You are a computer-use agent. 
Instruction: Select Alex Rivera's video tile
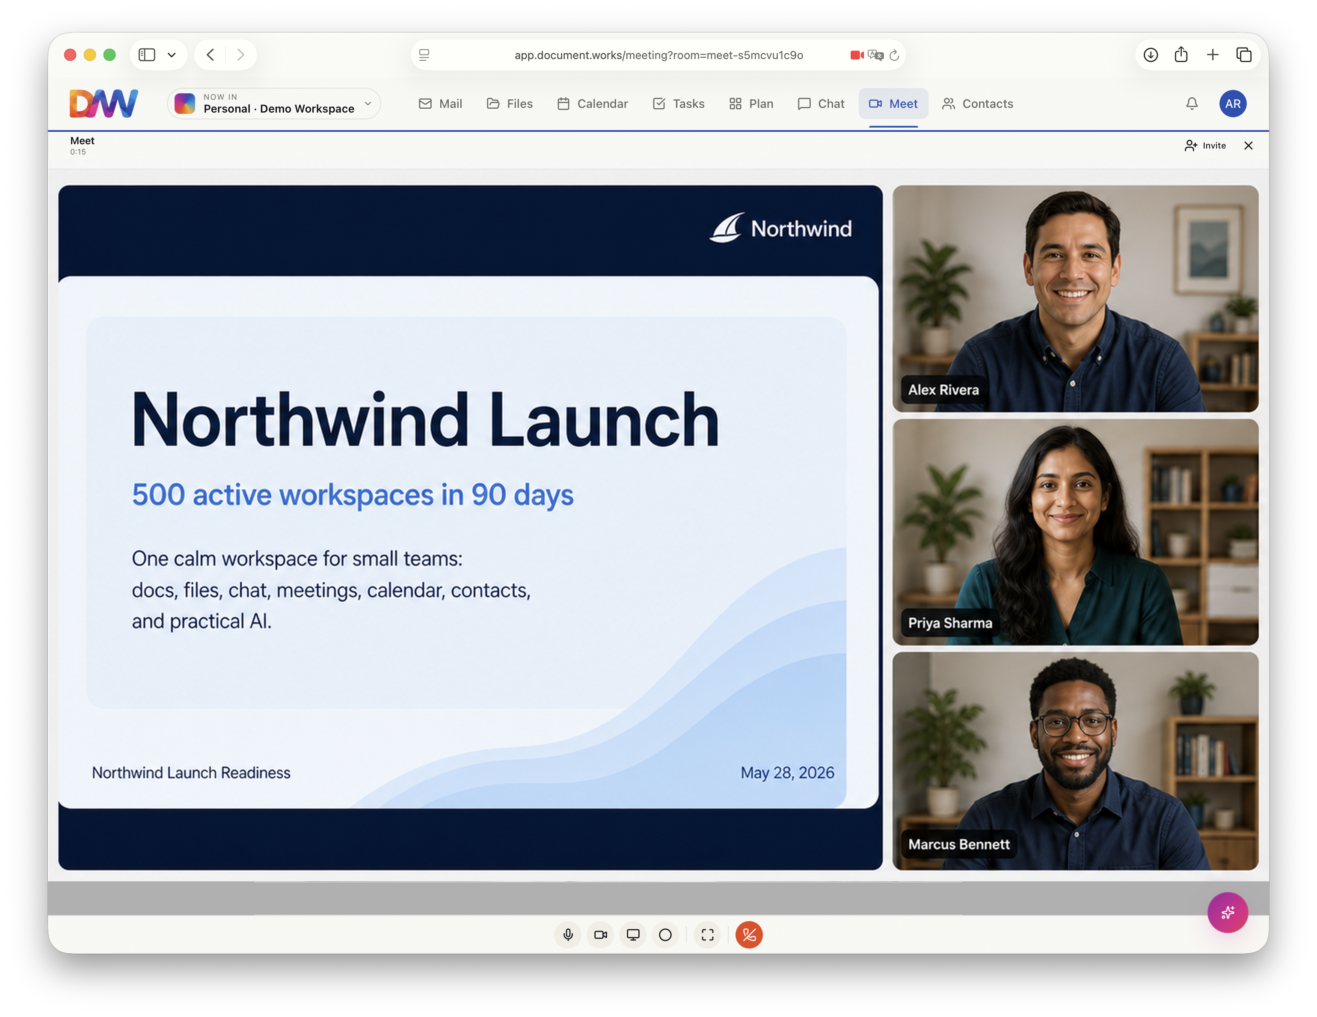[1075, 299]
